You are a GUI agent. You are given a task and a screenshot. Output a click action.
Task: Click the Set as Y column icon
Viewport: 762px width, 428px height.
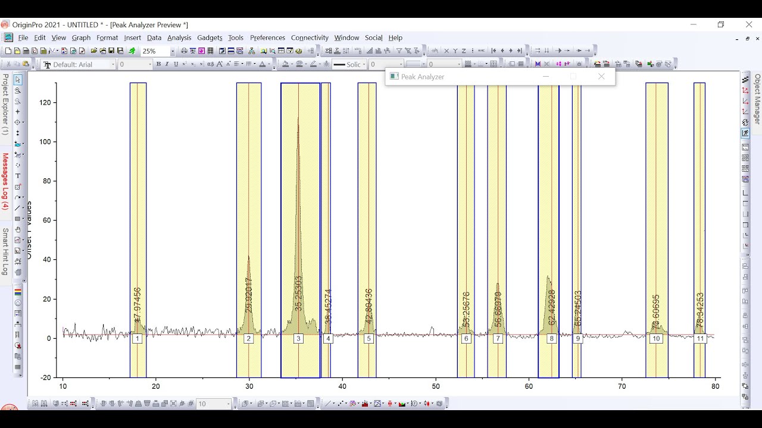pos(455,51)
